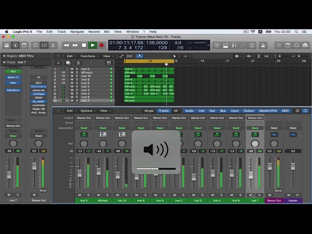This screenshot has height=234, width=312.
Task: Open the Mix menu
Action: tap(107, 32)
